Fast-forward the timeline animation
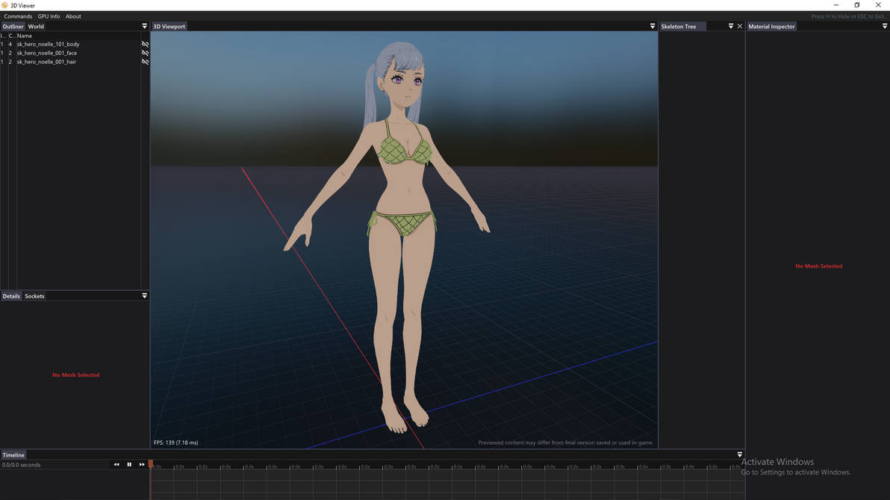890x500 pixels. [x=142, y=464]
